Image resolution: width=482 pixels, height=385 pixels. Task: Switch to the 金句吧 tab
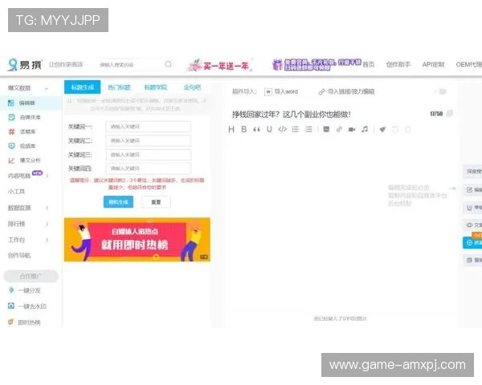pos(192,87)
